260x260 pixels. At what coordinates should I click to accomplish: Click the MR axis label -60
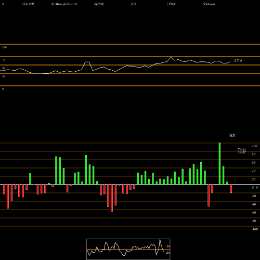point(254,213)
